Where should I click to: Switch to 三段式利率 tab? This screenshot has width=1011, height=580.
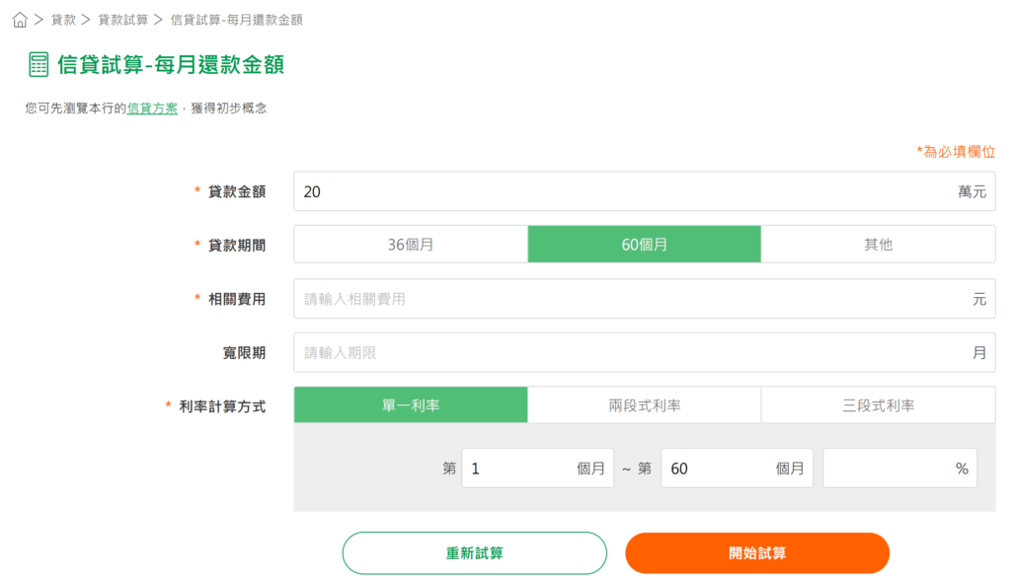click(x=878, y=405)
